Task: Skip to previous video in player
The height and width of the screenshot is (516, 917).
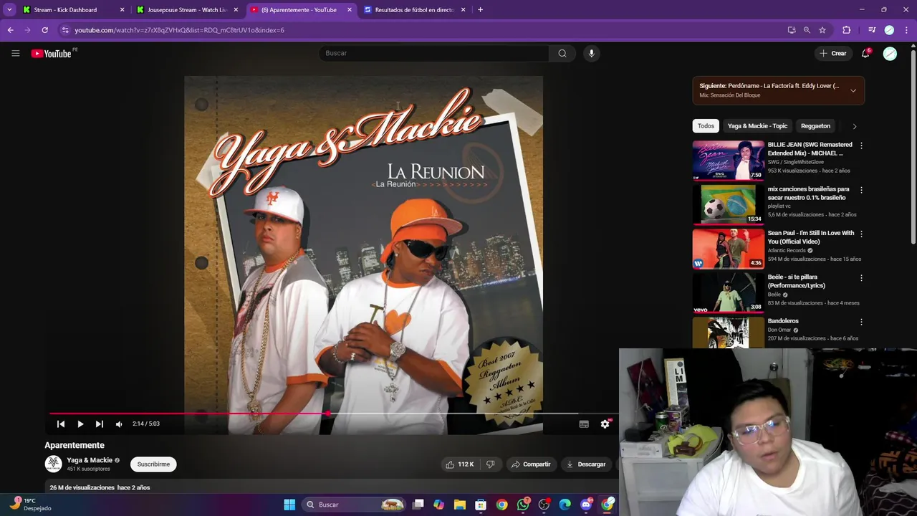Action: pos(61,424)
